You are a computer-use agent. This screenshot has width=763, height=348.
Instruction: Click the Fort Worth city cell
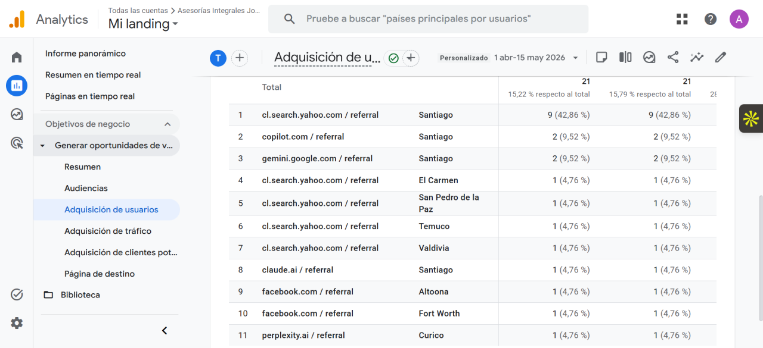(x=439, y=313)
